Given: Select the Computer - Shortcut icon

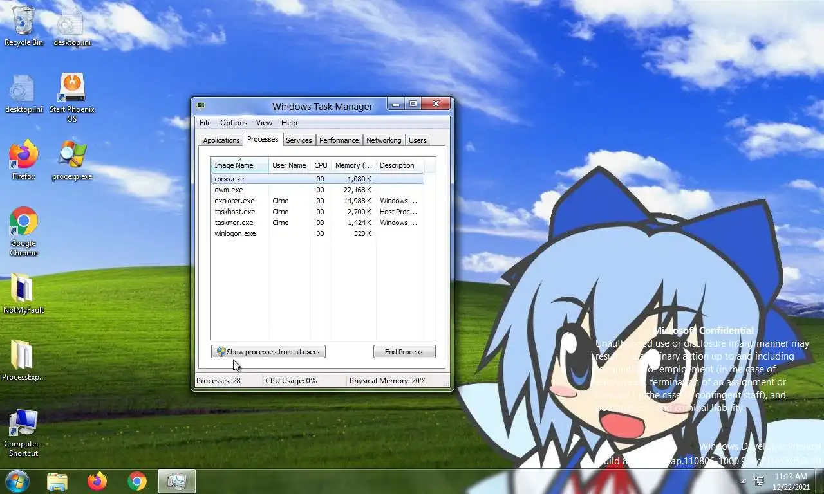Looking at the screenshot, I should click(x=24, y=433).
